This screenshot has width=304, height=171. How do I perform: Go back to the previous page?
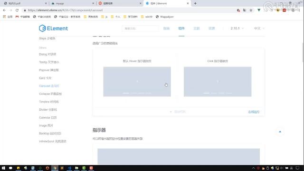click(4, 10)
